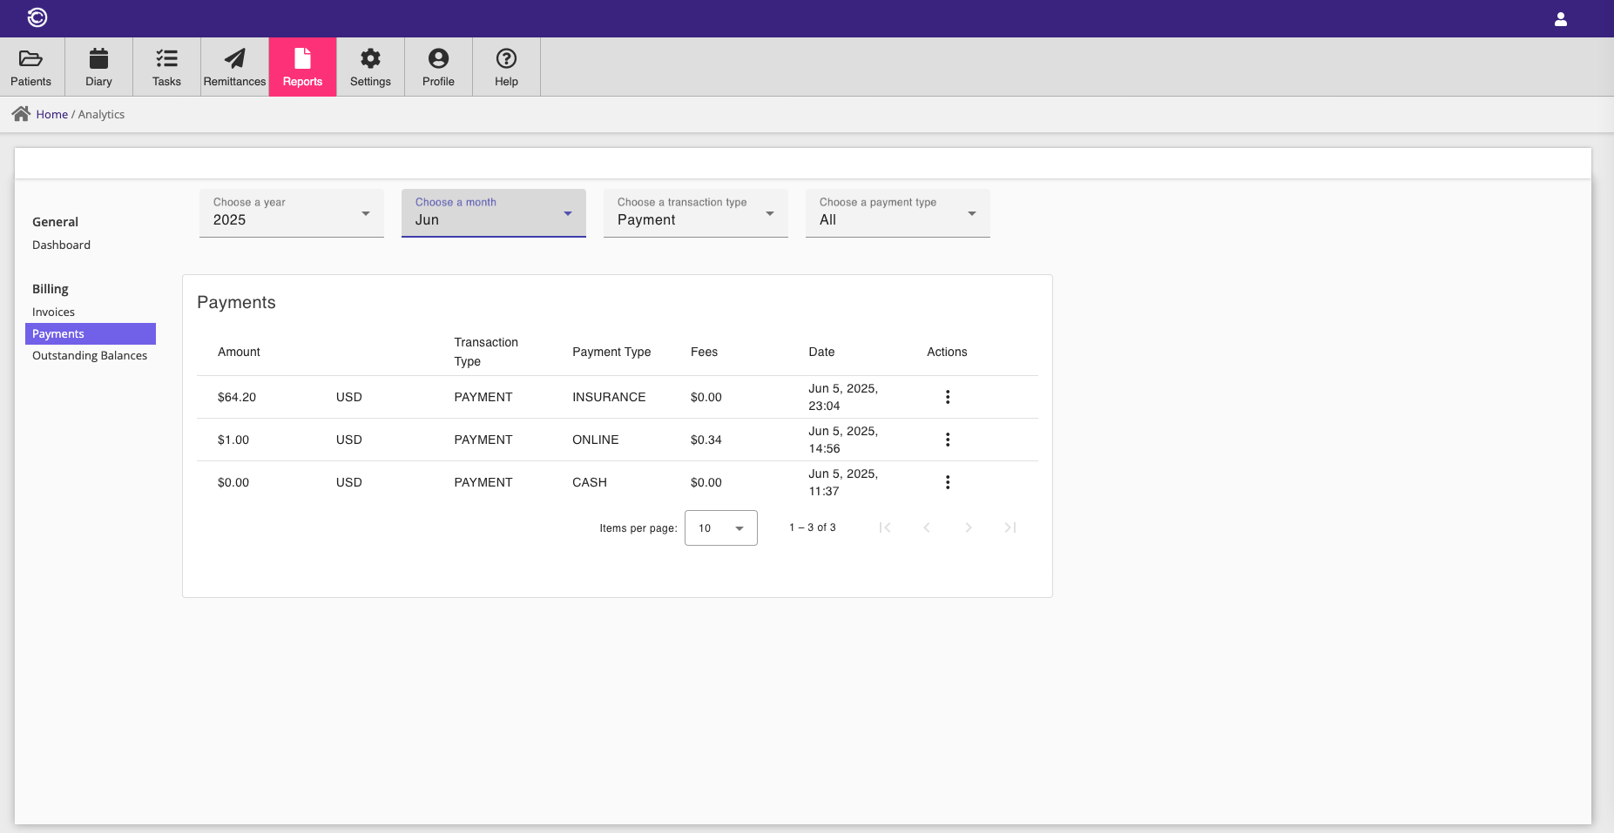This screenshot has height=833, width=1614.
Task: Open the payment type dropdown
Action: click(897, 213)
